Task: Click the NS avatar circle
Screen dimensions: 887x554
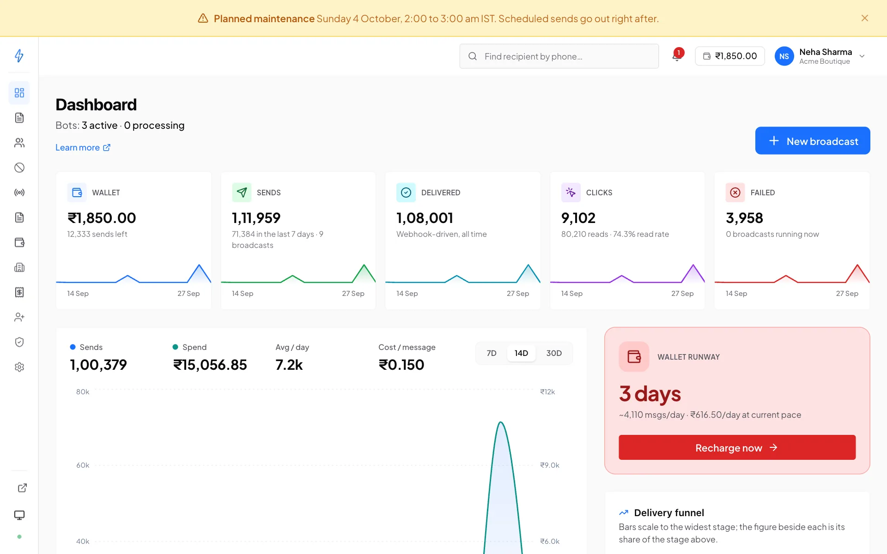Action: point(784,56)
